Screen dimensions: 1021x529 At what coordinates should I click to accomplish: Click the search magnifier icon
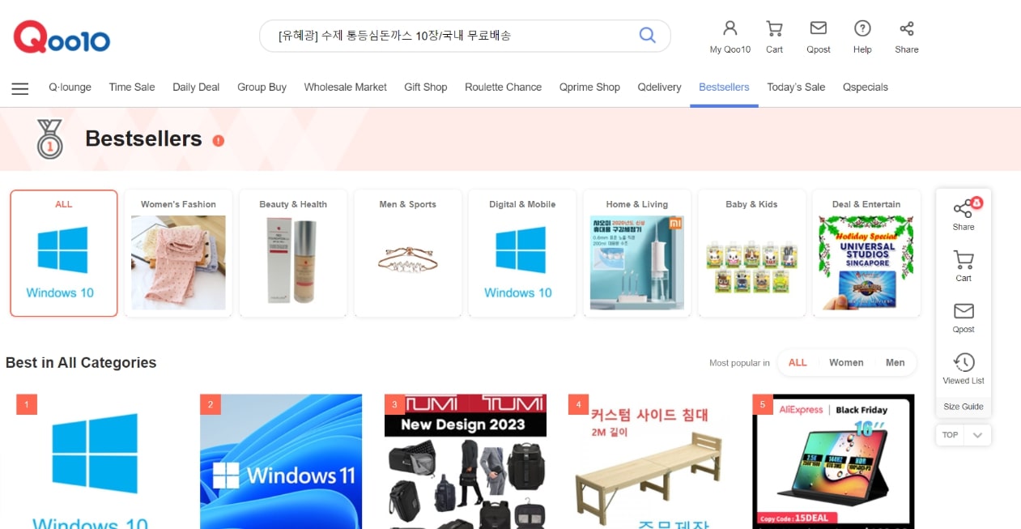tap(647, 35)
